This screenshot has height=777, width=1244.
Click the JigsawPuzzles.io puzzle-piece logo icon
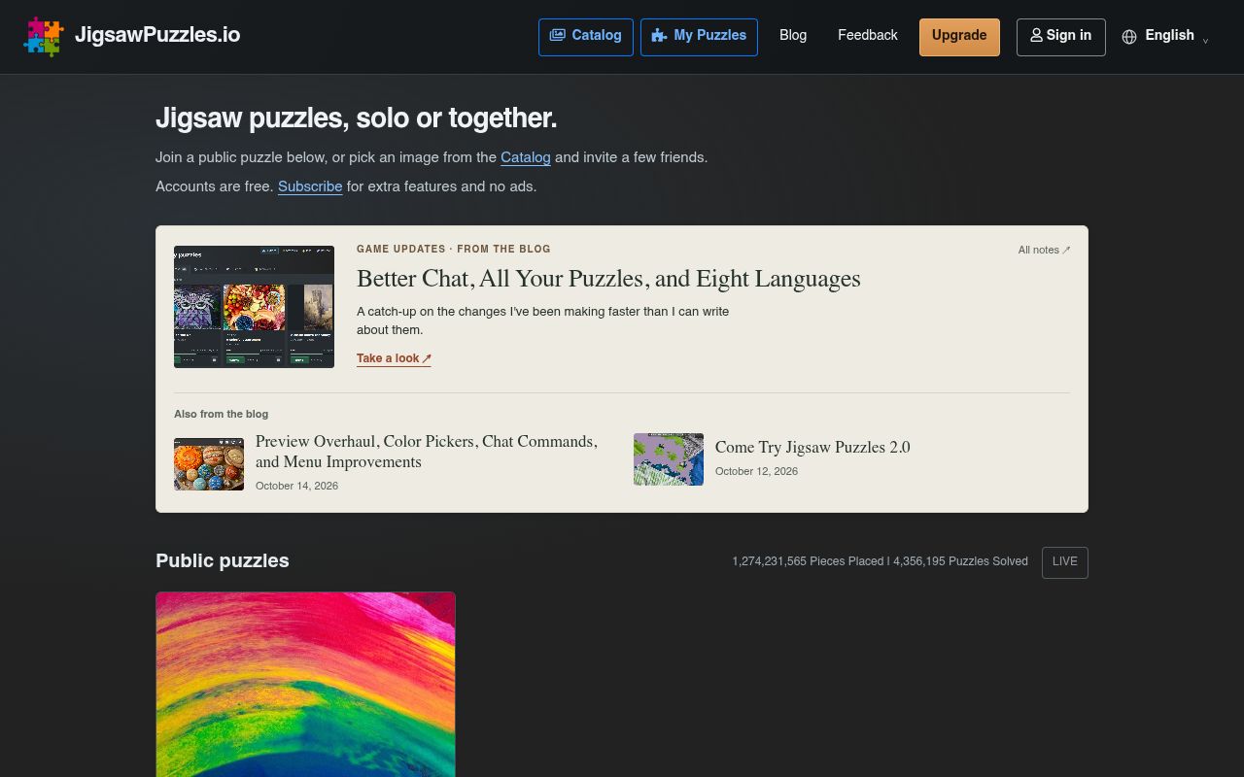(44, 37)
